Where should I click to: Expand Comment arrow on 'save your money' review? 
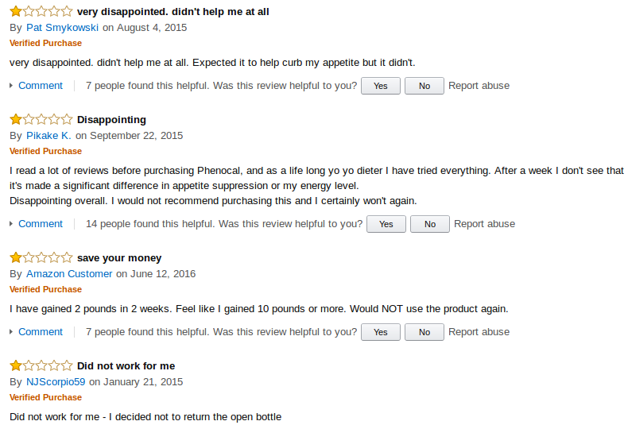click(x=11, y=332)
